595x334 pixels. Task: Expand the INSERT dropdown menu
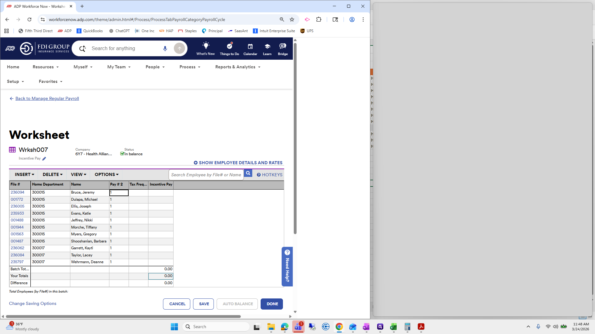coord(24,174)
